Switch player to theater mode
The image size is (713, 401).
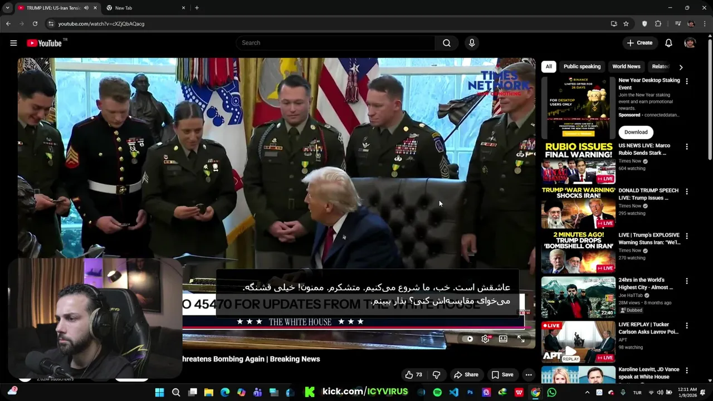[x=503, y=339]
